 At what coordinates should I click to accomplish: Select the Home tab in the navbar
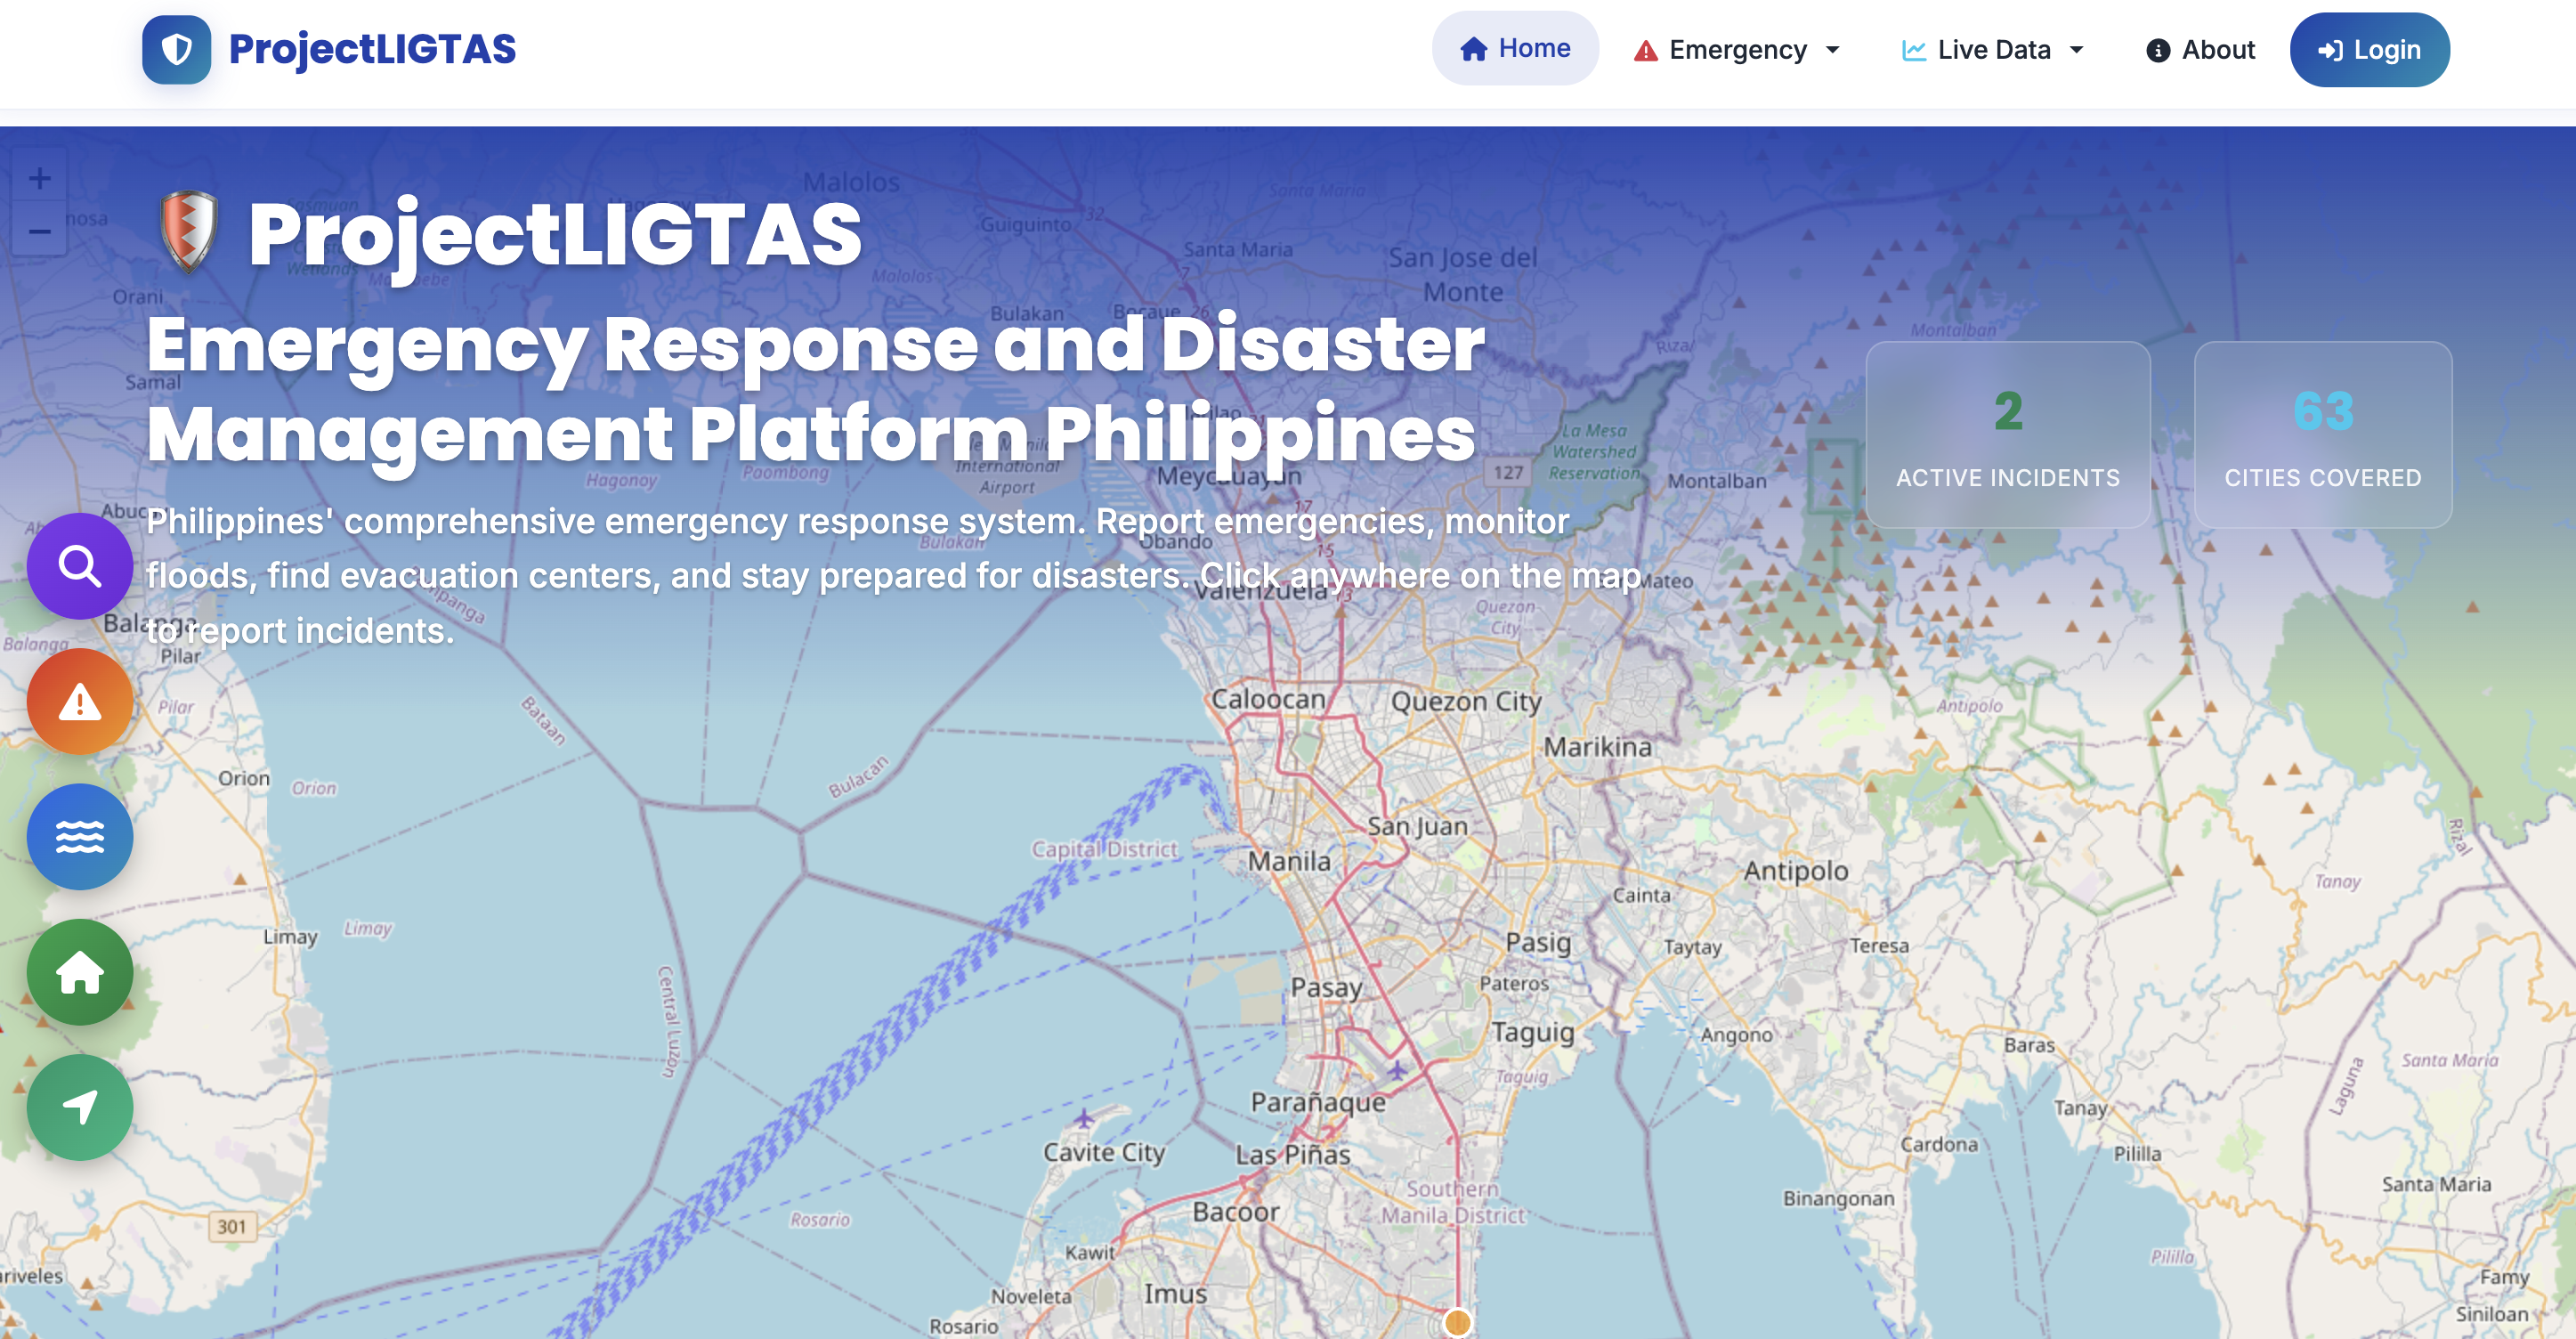click(x=1515, y=47)
